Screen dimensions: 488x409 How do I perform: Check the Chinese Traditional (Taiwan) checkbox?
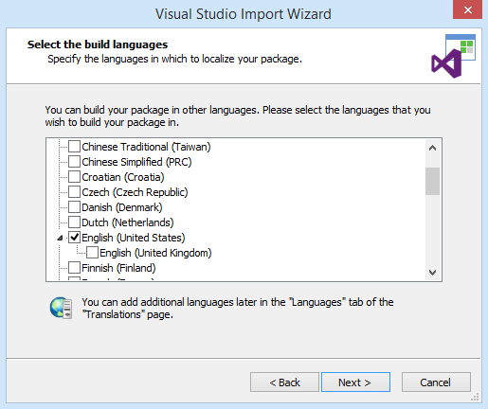[x=74, y=147]
